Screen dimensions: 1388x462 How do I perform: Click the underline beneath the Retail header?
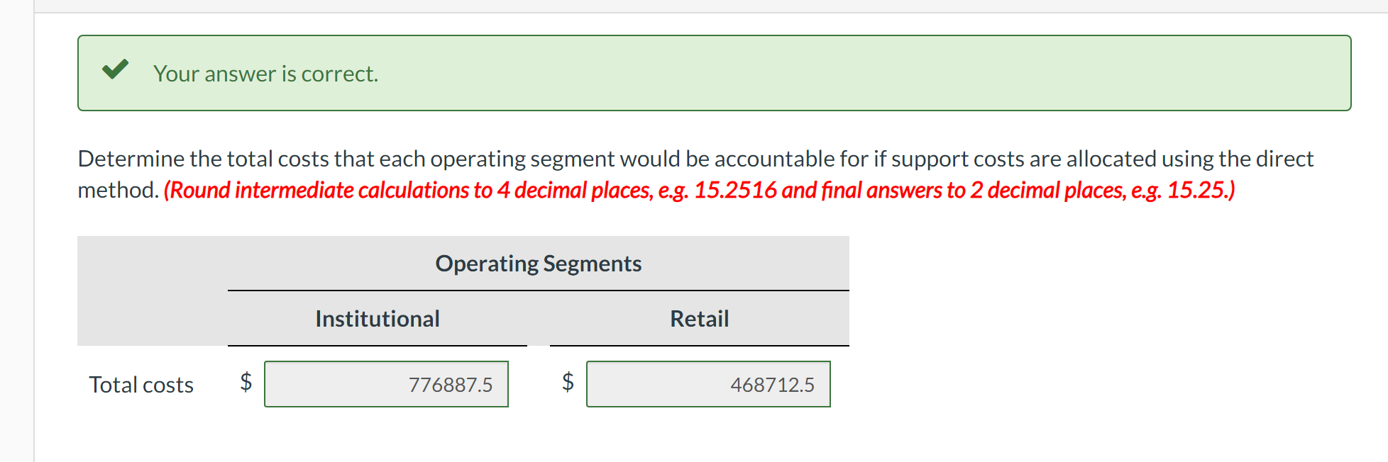click(x=700, y=345)
